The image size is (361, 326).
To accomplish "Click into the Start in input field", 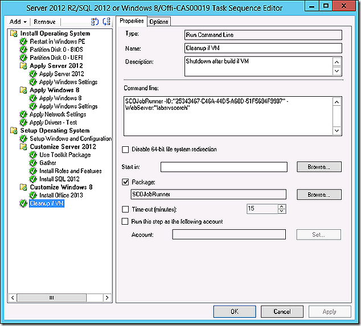I will pyautogui.click(x=224, y=167).
